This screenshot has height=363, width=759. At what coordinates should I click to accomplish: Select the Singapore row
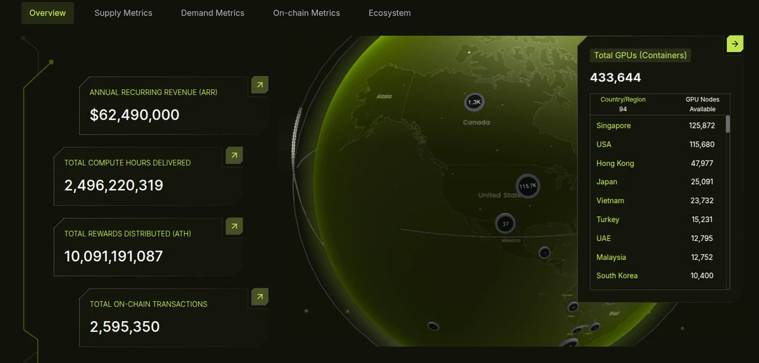pos(657,126)
